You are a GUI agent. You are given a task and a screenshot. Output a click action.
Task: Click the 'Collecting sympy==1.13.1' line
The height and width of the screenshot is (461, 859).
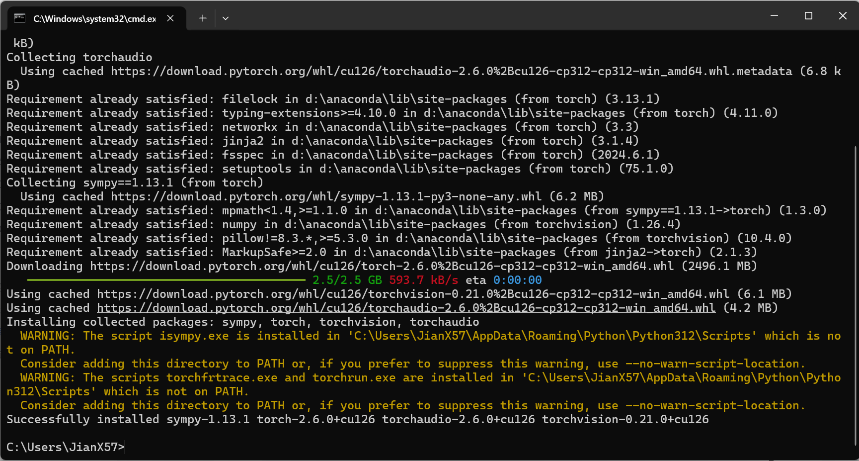point(135,183)
